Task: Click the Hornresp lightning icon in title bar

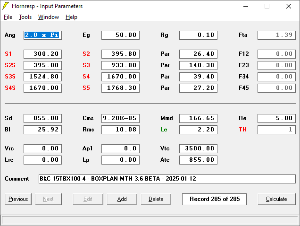Action: coord(6,6)
